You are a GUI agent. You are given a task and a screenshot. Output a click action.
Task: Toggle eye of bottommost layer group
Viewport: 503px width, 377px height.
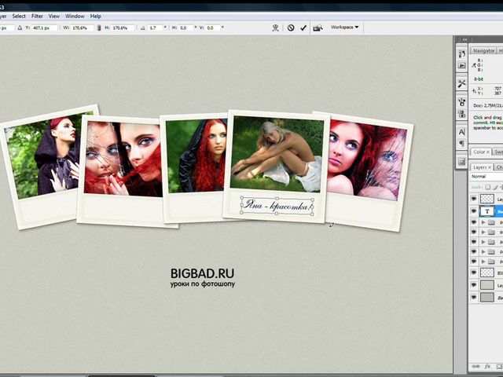474,262
